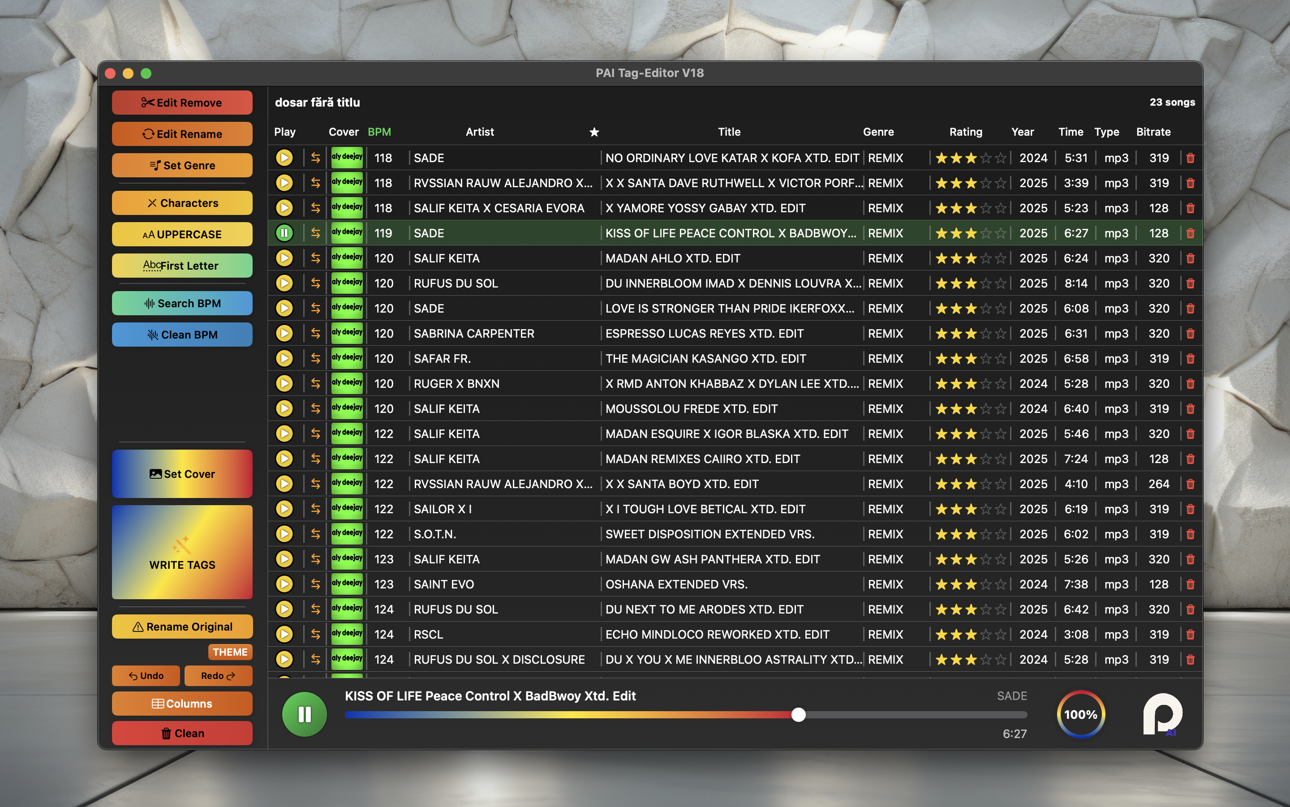
Task: Set first star rating on ECHO MINDLOCO row
Action: click(x=942, y=635)
